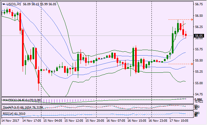
Task: Click the 55.50 price axis label
Action: coord(199,61)
